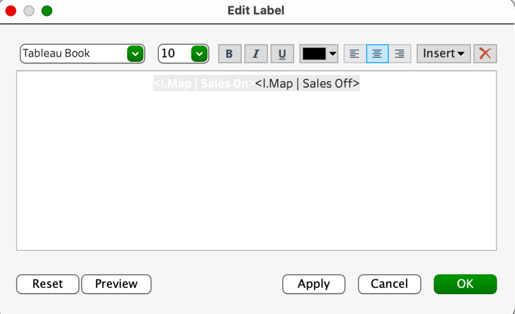Click the Reset button
The height and width of the screenshot is (314, 515).
coord(47,284)
